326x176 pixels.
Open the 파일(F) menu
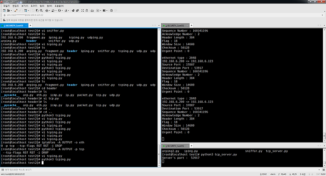point(6,6)
